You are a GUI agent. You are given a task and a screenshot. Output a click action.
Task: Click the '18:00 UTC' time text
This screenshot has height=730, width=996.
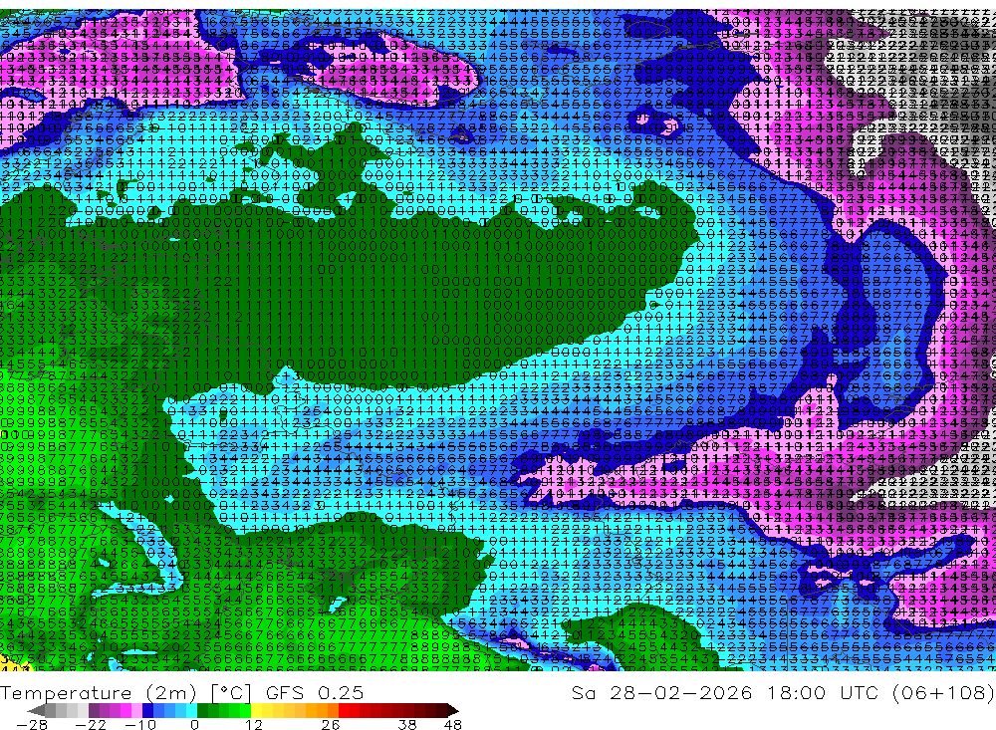pyautogui.click(x=826, y=692)
